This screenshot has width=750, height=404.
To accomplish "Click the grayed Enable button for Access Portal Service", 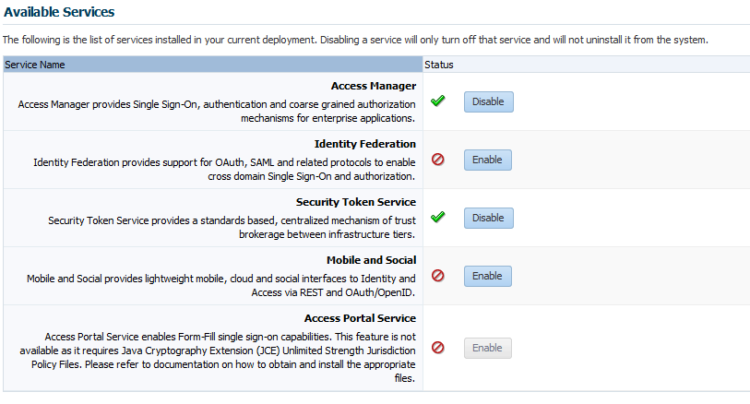I will [487, 348].
